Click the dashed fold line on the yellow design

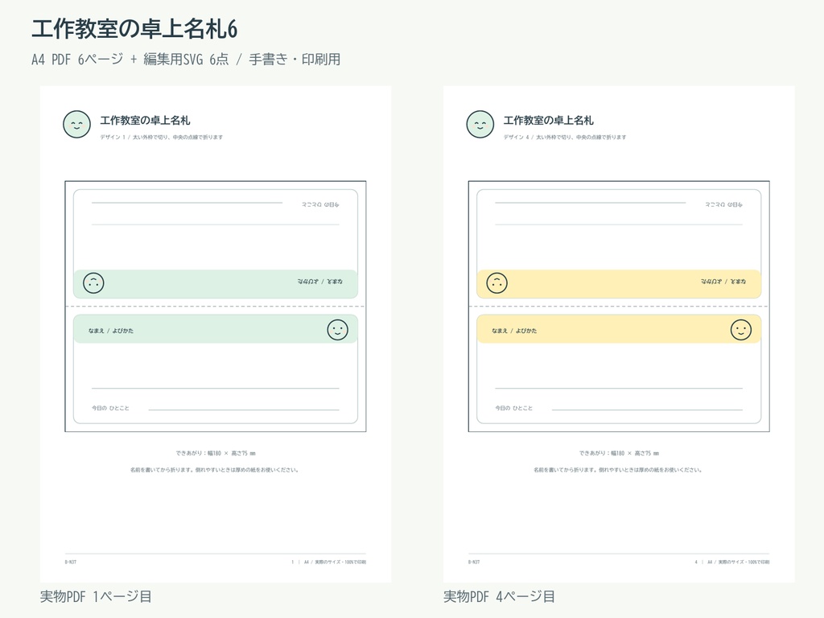(619, 307)
